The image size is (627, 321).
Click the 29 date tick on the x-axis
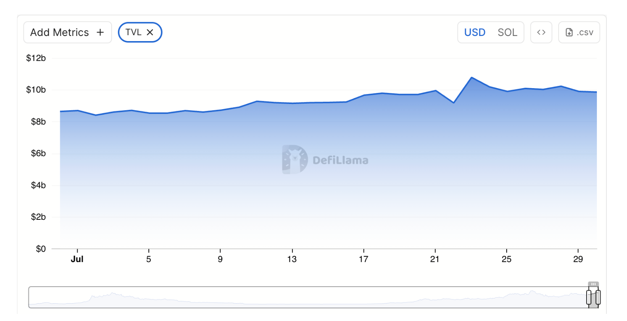coord(578,259)
